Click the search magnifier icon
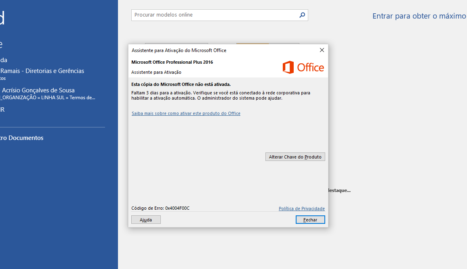This screenshot has height=269, width=467. (302, 15)
